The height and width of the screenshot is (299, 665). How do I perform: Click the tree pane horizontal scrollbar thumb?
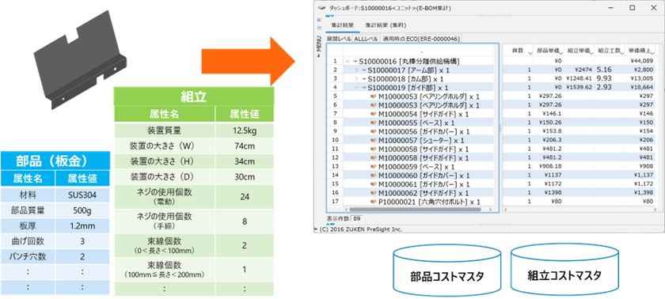pos(415,209)
